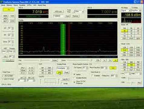Select the CWU mode button
This screenshot has width=144, height=109.
(131, 50)
